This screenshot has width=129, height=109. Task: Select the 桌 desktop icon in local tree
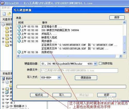[x=7, y=92]
